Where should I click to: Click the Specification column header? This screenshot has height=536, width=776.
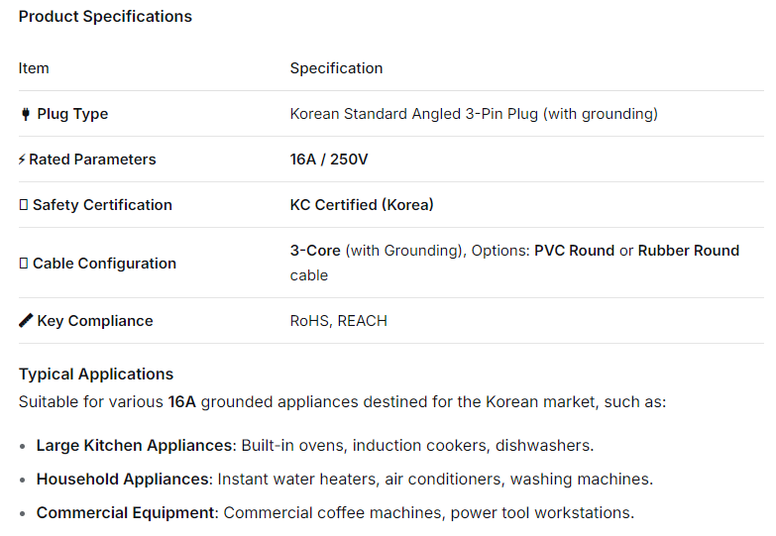[x=336, y=68]
